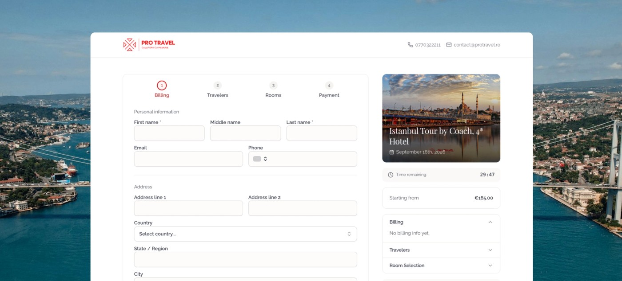This screenshot has width=622, height=281.
Task: Click the contact@protravel.ro email link
Action: [x=477, y=45]
